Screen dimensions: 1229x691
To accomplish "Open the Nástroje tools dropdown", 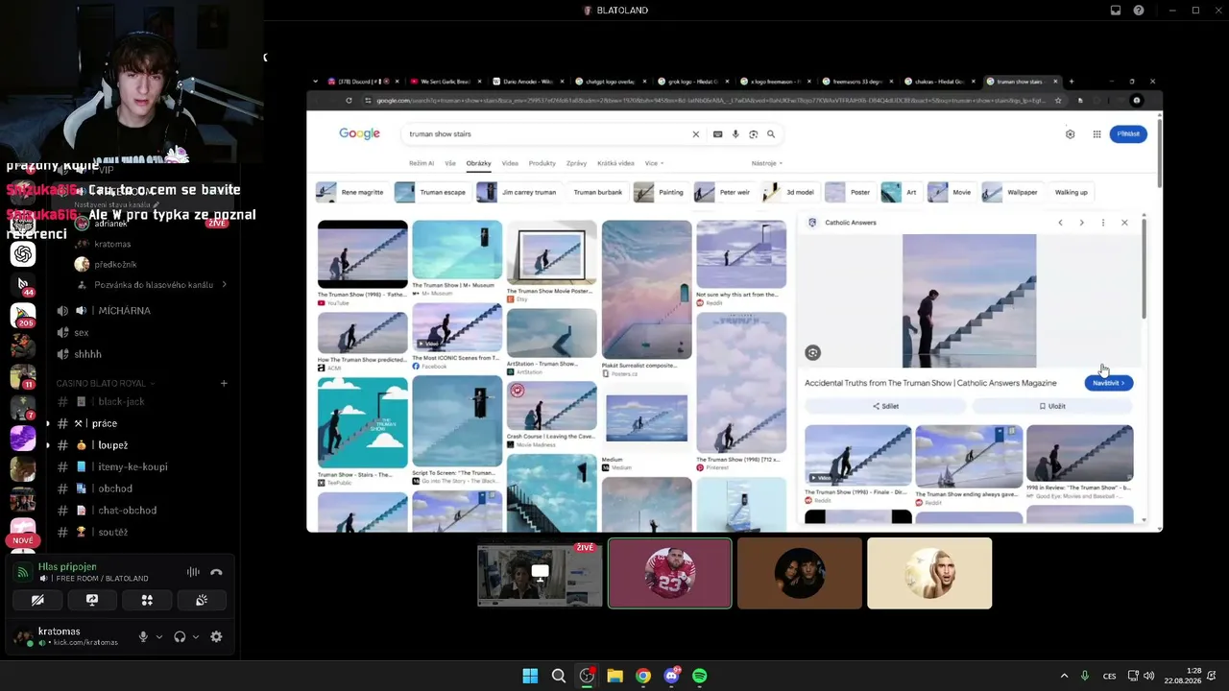I will click(x=767, y=163).
